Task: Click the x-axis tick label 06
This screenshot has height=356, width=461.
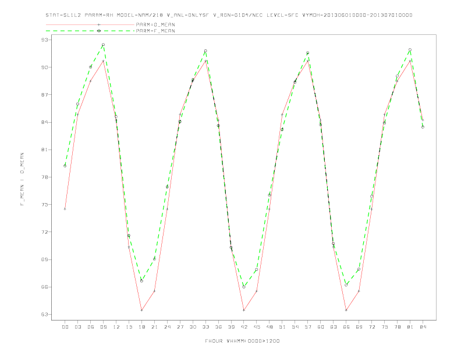Action: pyautogui.click(x=91, y=327)
